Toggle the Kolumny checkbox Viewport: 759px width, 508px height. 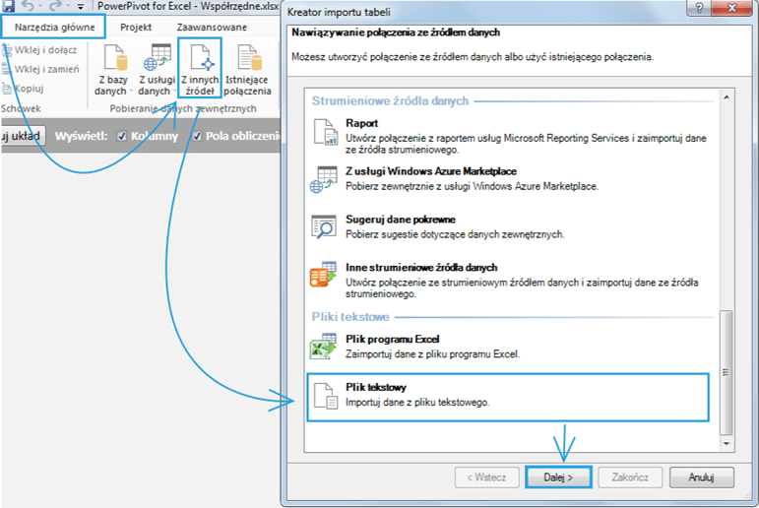pyautogui.click(x=122, y=136)
